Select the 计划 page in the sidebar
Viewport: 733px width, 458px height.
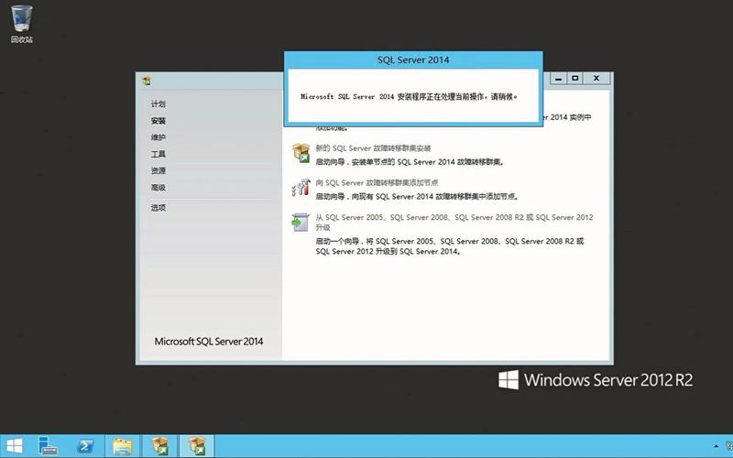tap(158, 104)
